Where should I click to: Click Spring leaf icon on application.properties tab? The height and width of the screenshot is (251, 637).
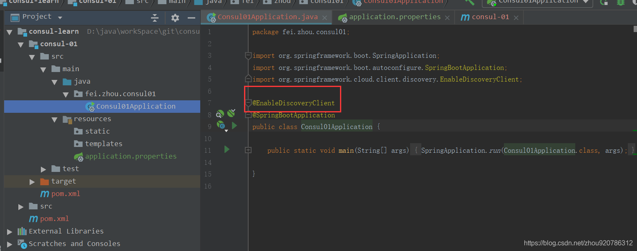[343, 17]
